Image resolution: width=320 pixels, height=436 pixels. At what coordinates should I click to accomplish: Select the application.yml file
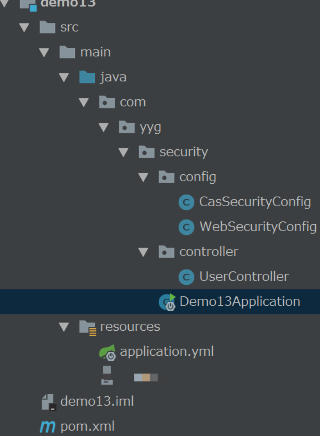[x=167, y=351]
